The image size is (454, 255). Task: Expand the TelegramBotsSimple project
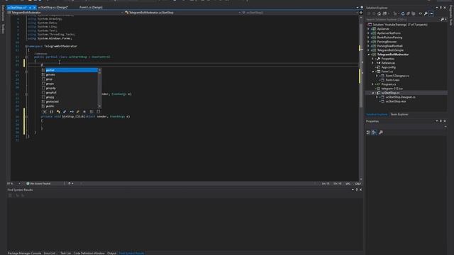click(369, 50)
